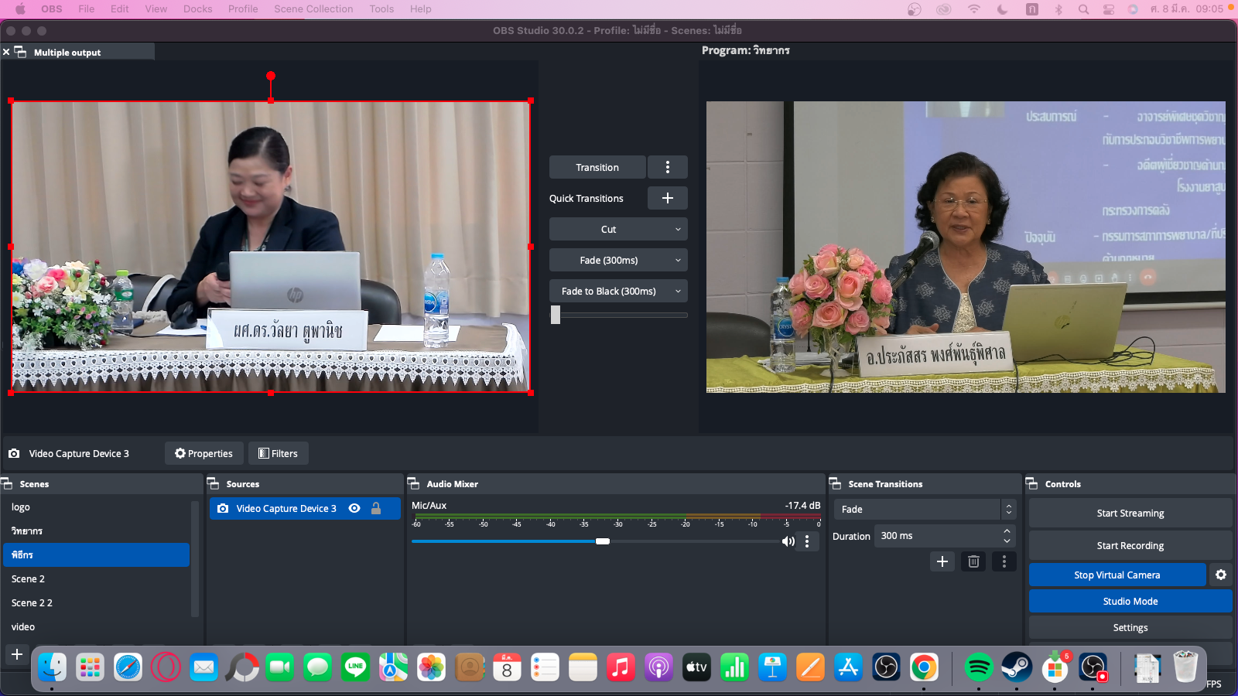Click the rotation handle above preview source
Screen dimensions: 1238x696
[271, 76]
